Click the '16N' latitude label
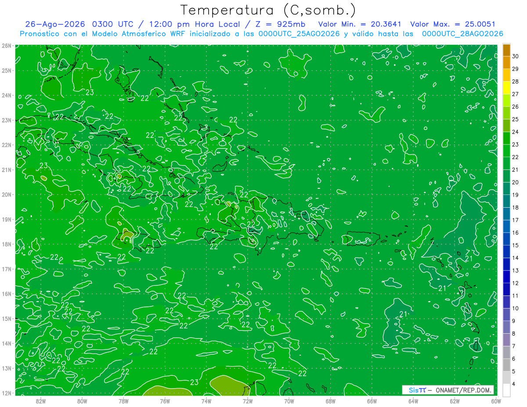This screenshot has width=527, height=407. pos(6,294)
